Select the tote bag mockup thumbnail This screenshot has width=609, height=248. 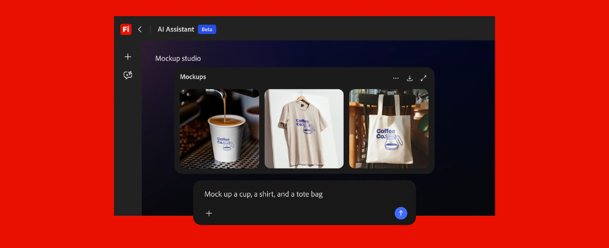(388, 128)
